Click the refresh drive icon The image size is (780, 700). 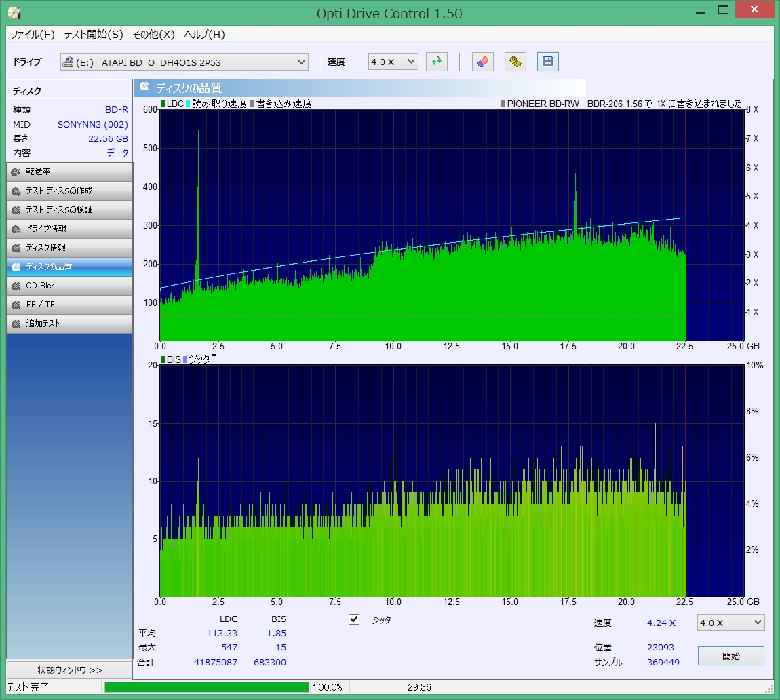point(437,62)
